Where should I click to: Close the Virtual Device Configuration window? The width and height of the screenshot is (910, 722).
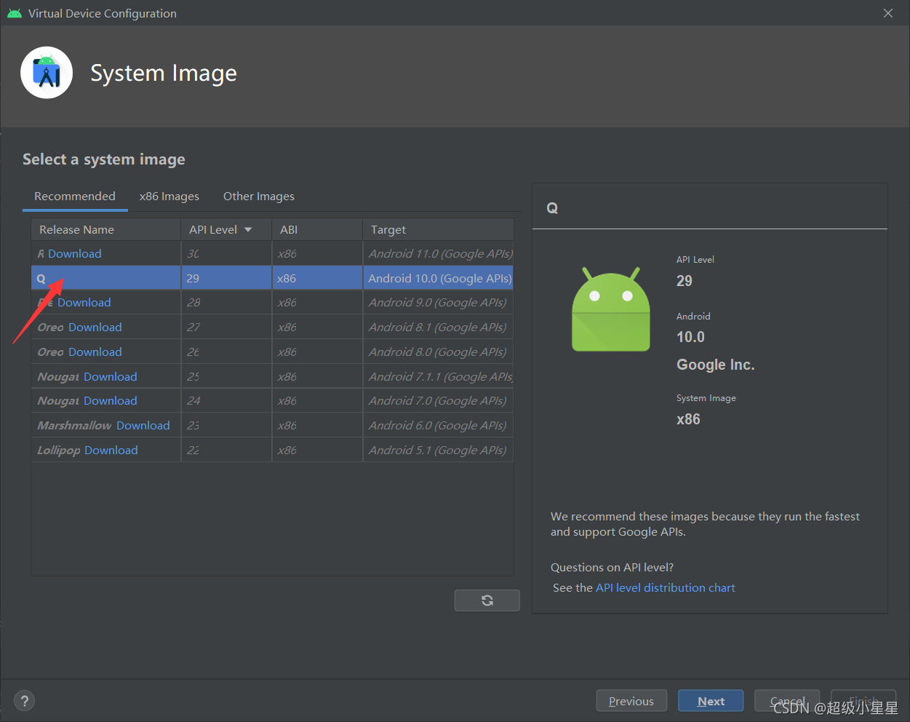tap(888, 13)
